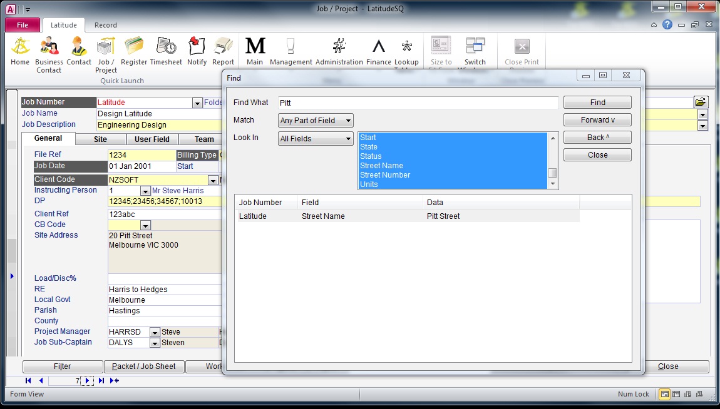Open the Home quick launch icon
The width and height of the screenshot is (720, 409).
20,47
